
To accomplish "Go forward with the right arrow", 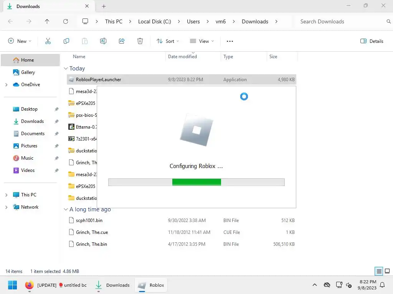I will click(x=29, y=21).
